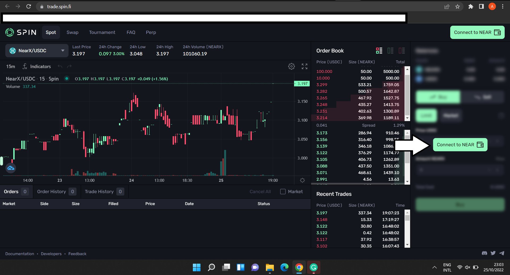
Task: Click the chart axis settings gear
Action: (302, 180)
